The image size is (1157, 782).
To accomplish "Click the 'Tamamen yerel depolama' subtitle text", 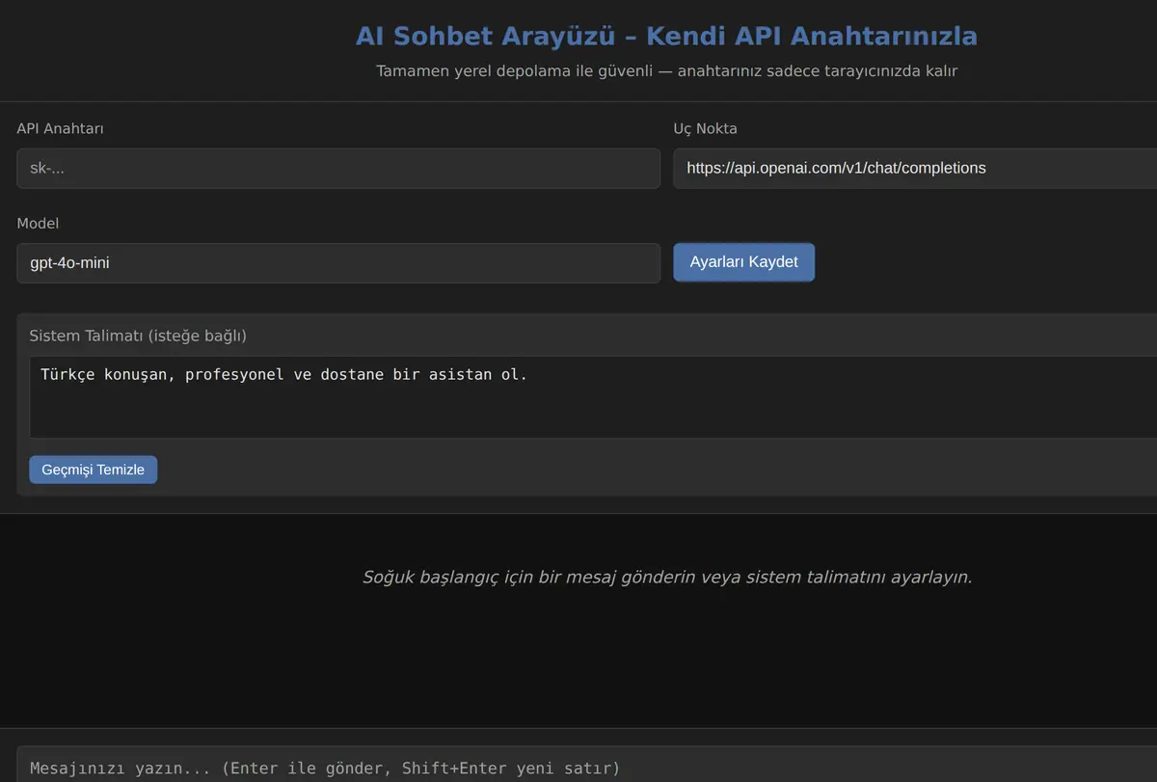I will click(x=666, y=71).
